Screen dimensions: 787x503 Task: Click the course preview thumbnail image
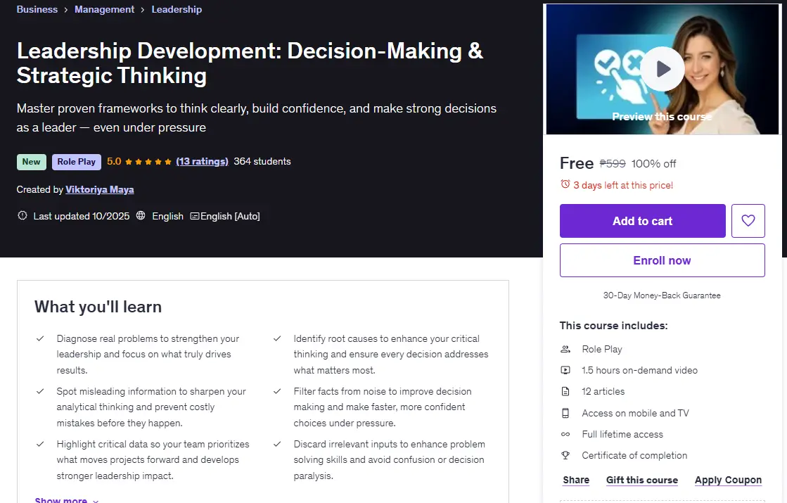click(662, 69)
